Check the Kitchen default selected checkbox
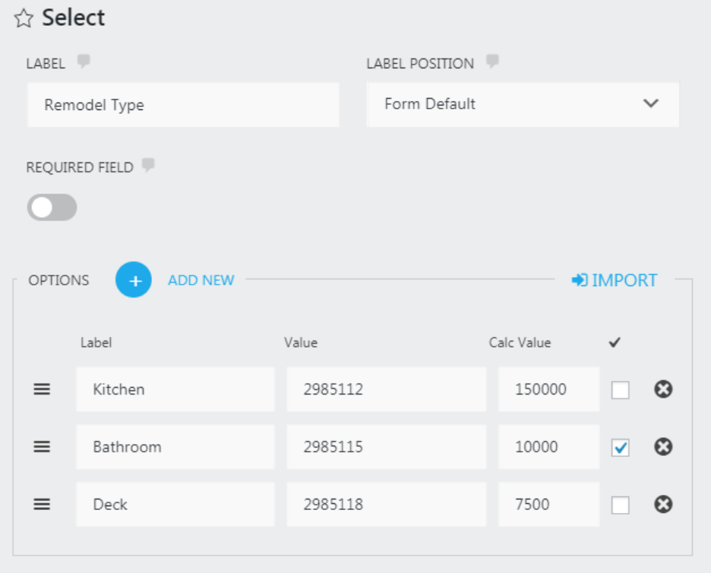 pyautogui.click(x=621, y=390)
